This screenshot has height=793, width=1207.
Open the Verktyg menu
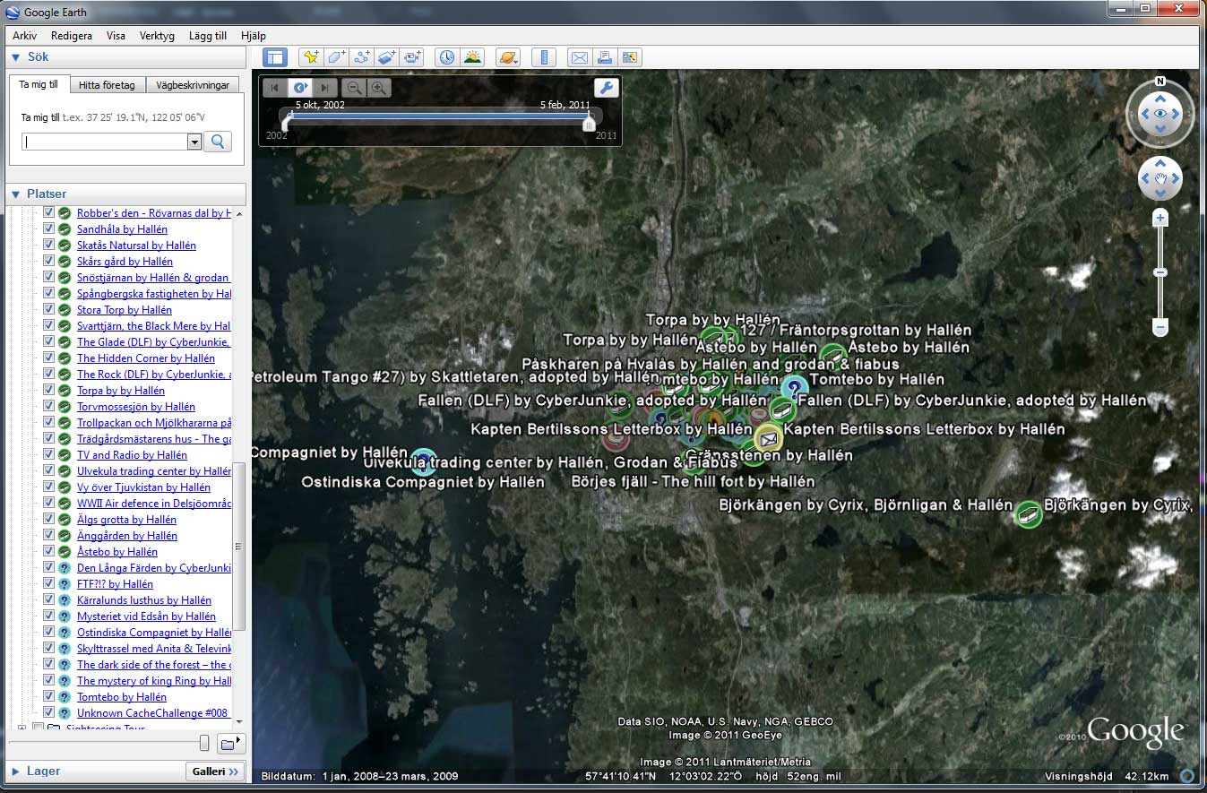click(157, 36)
